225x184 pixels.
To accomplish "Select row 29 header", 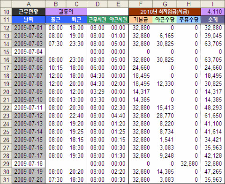I will tap(6, 164).
